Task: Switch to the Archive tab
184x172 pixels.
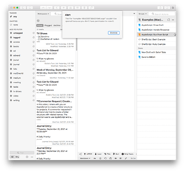Action: tap(57, 25)
